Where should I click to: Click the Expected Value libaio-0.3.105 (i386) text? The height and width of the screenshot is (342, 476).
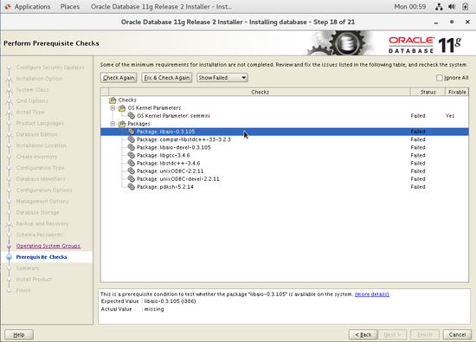pyautogui.click(x=170, y=301)
